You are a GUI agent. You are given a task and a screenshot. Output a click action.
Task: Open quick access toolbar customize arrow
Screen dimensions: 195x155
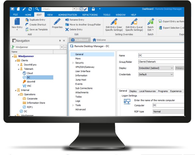(100, 9)
